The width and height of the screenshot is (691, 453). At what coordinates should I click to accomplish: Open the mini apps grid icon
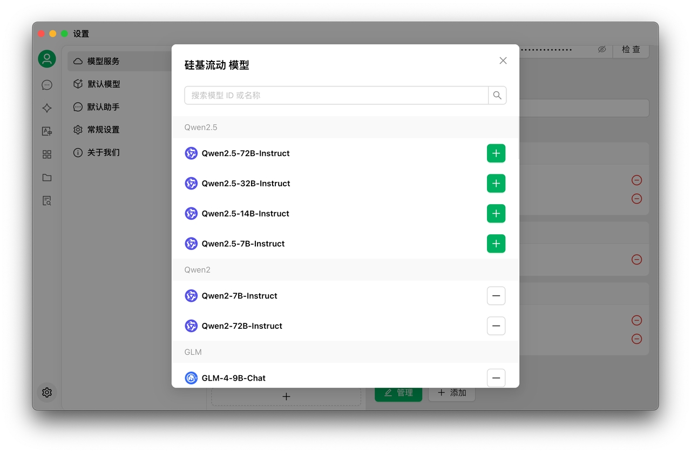[47, 154]
